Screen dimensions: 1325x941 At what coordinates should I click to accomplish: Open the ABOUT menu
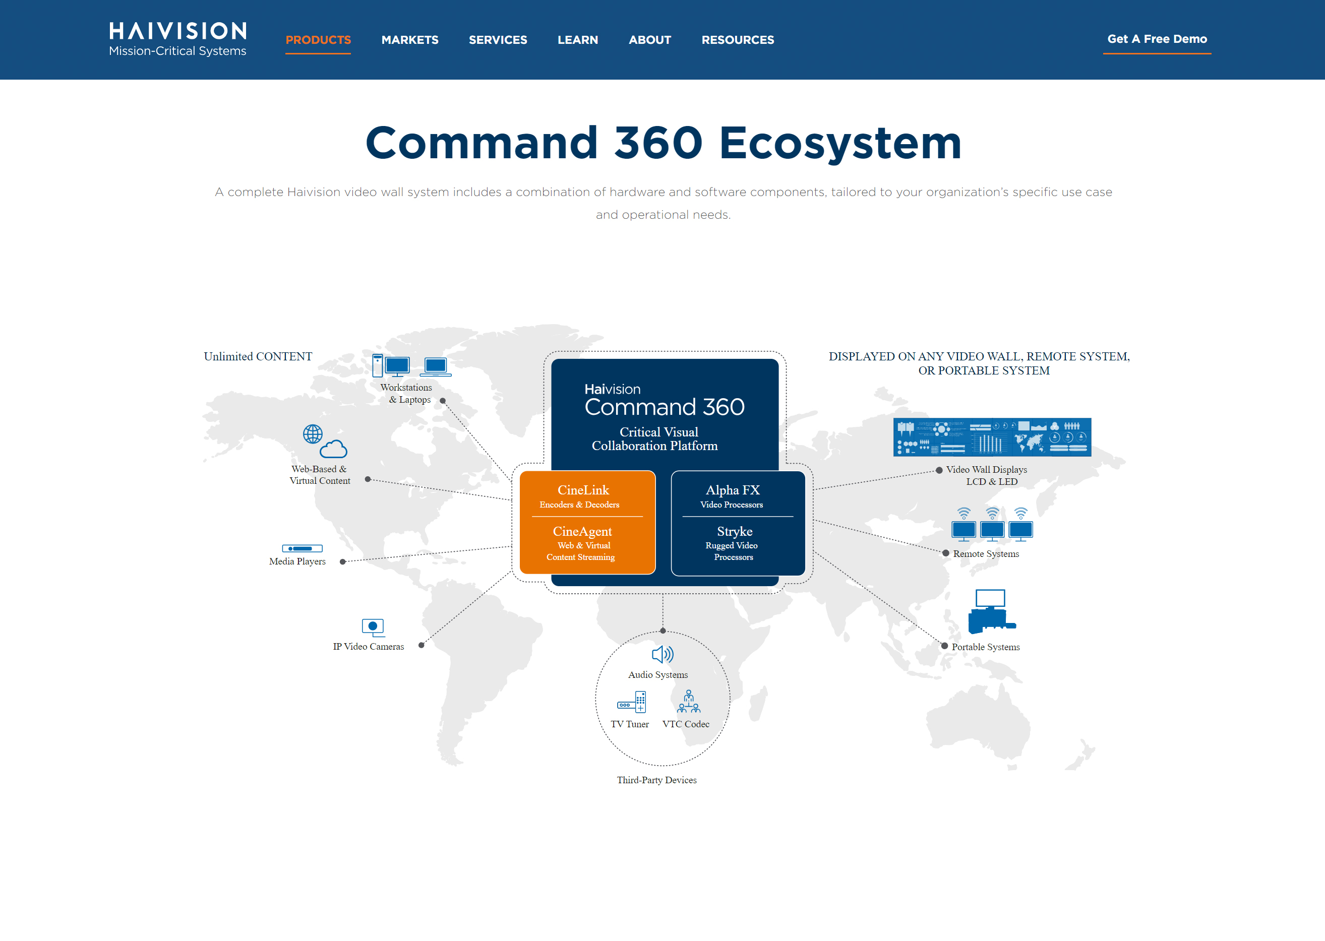point(650,40)
